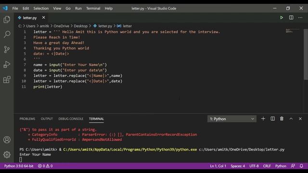Open errors and warnings count in status bar

[x=45, y=166]
